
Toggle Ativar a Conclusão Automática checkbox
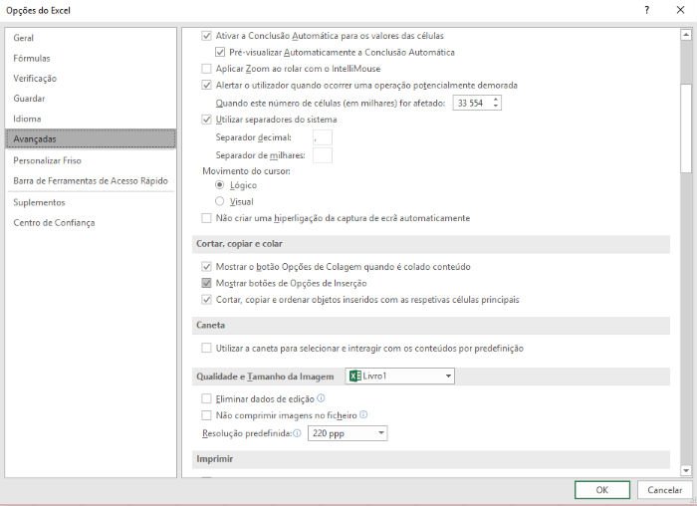(x=206, y=36)
